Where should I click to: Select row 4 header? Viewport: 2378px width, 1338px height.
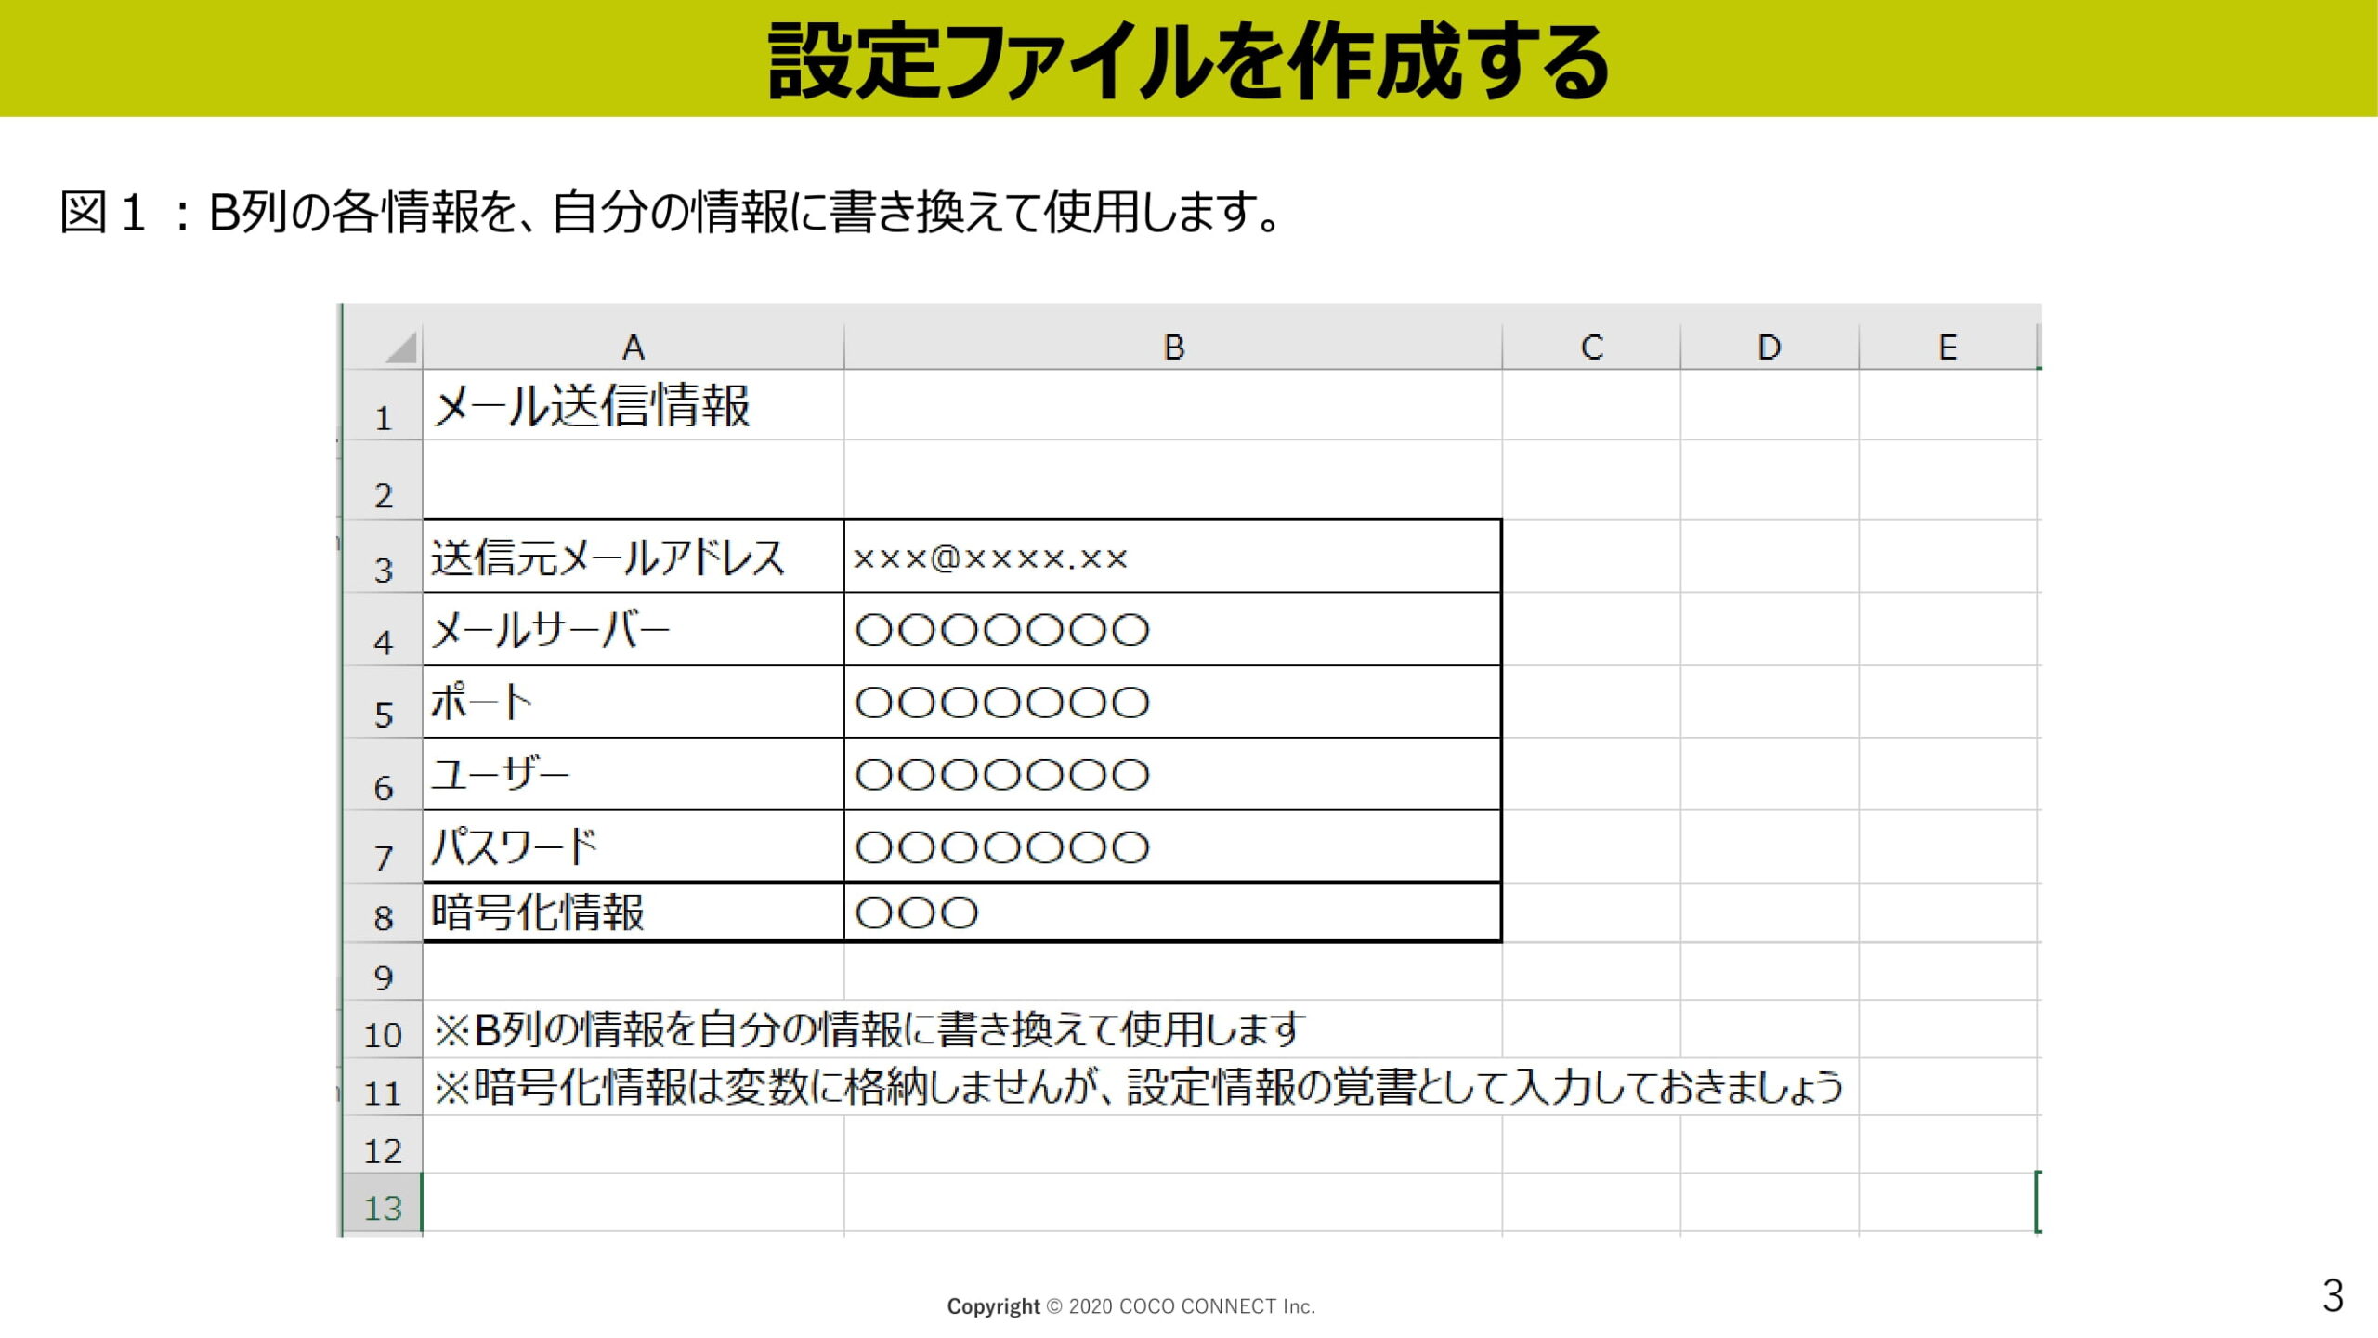click(383, 629)
